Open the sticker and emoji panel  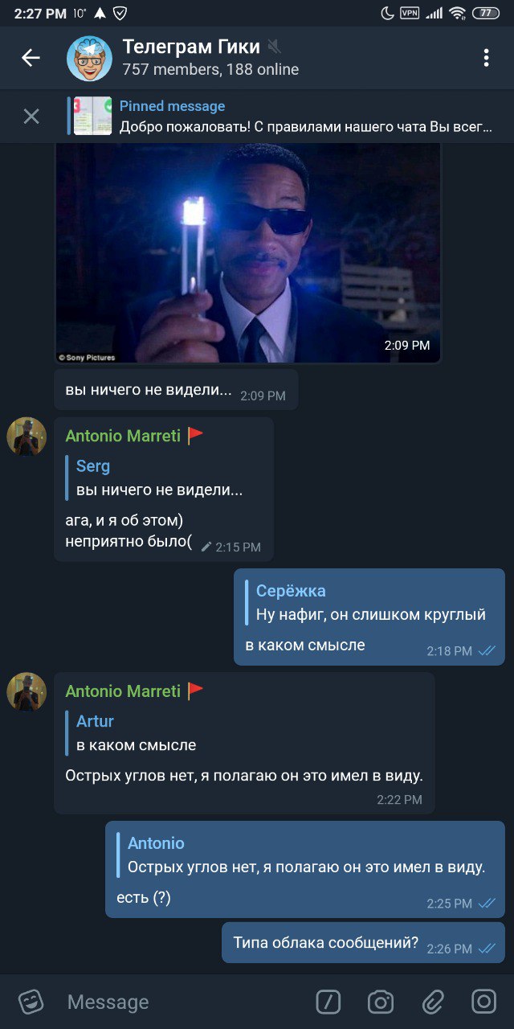tap(31, 1002)
